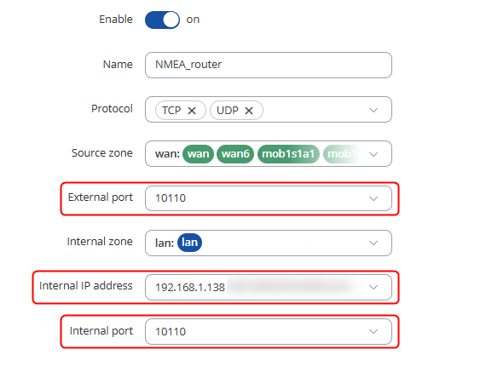Viewport: 486px width, 372px height.
Task: Click the mob1s1a1 zone tag
Action: click(288, 154)
